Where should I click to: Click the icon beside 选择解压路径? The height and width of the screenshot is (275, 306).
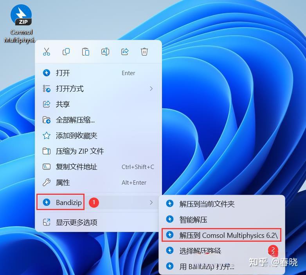coord(170,250)
